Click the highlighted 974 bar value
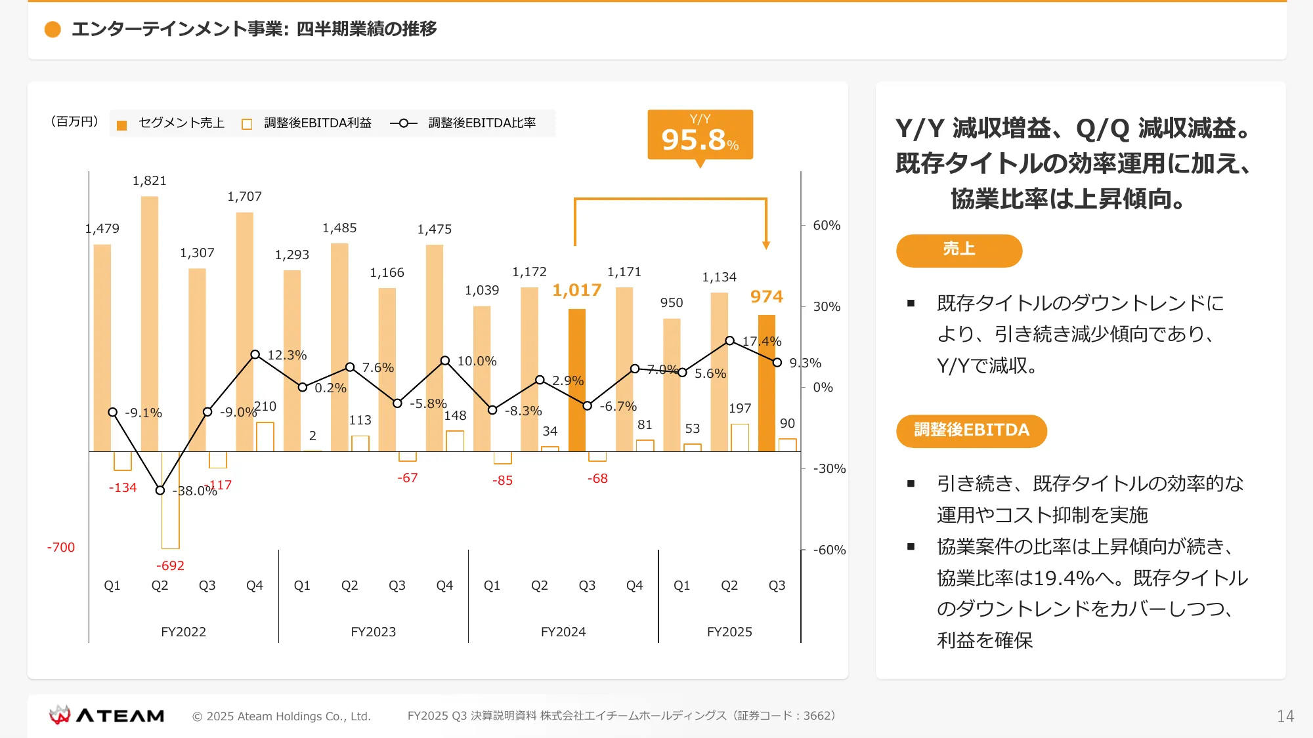Viewport: 1313px width, 738px height. (x=766, y=297)
